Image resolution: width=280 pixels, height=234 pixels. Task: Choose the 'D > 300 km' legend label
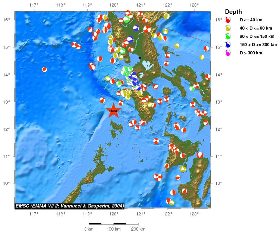251,53
